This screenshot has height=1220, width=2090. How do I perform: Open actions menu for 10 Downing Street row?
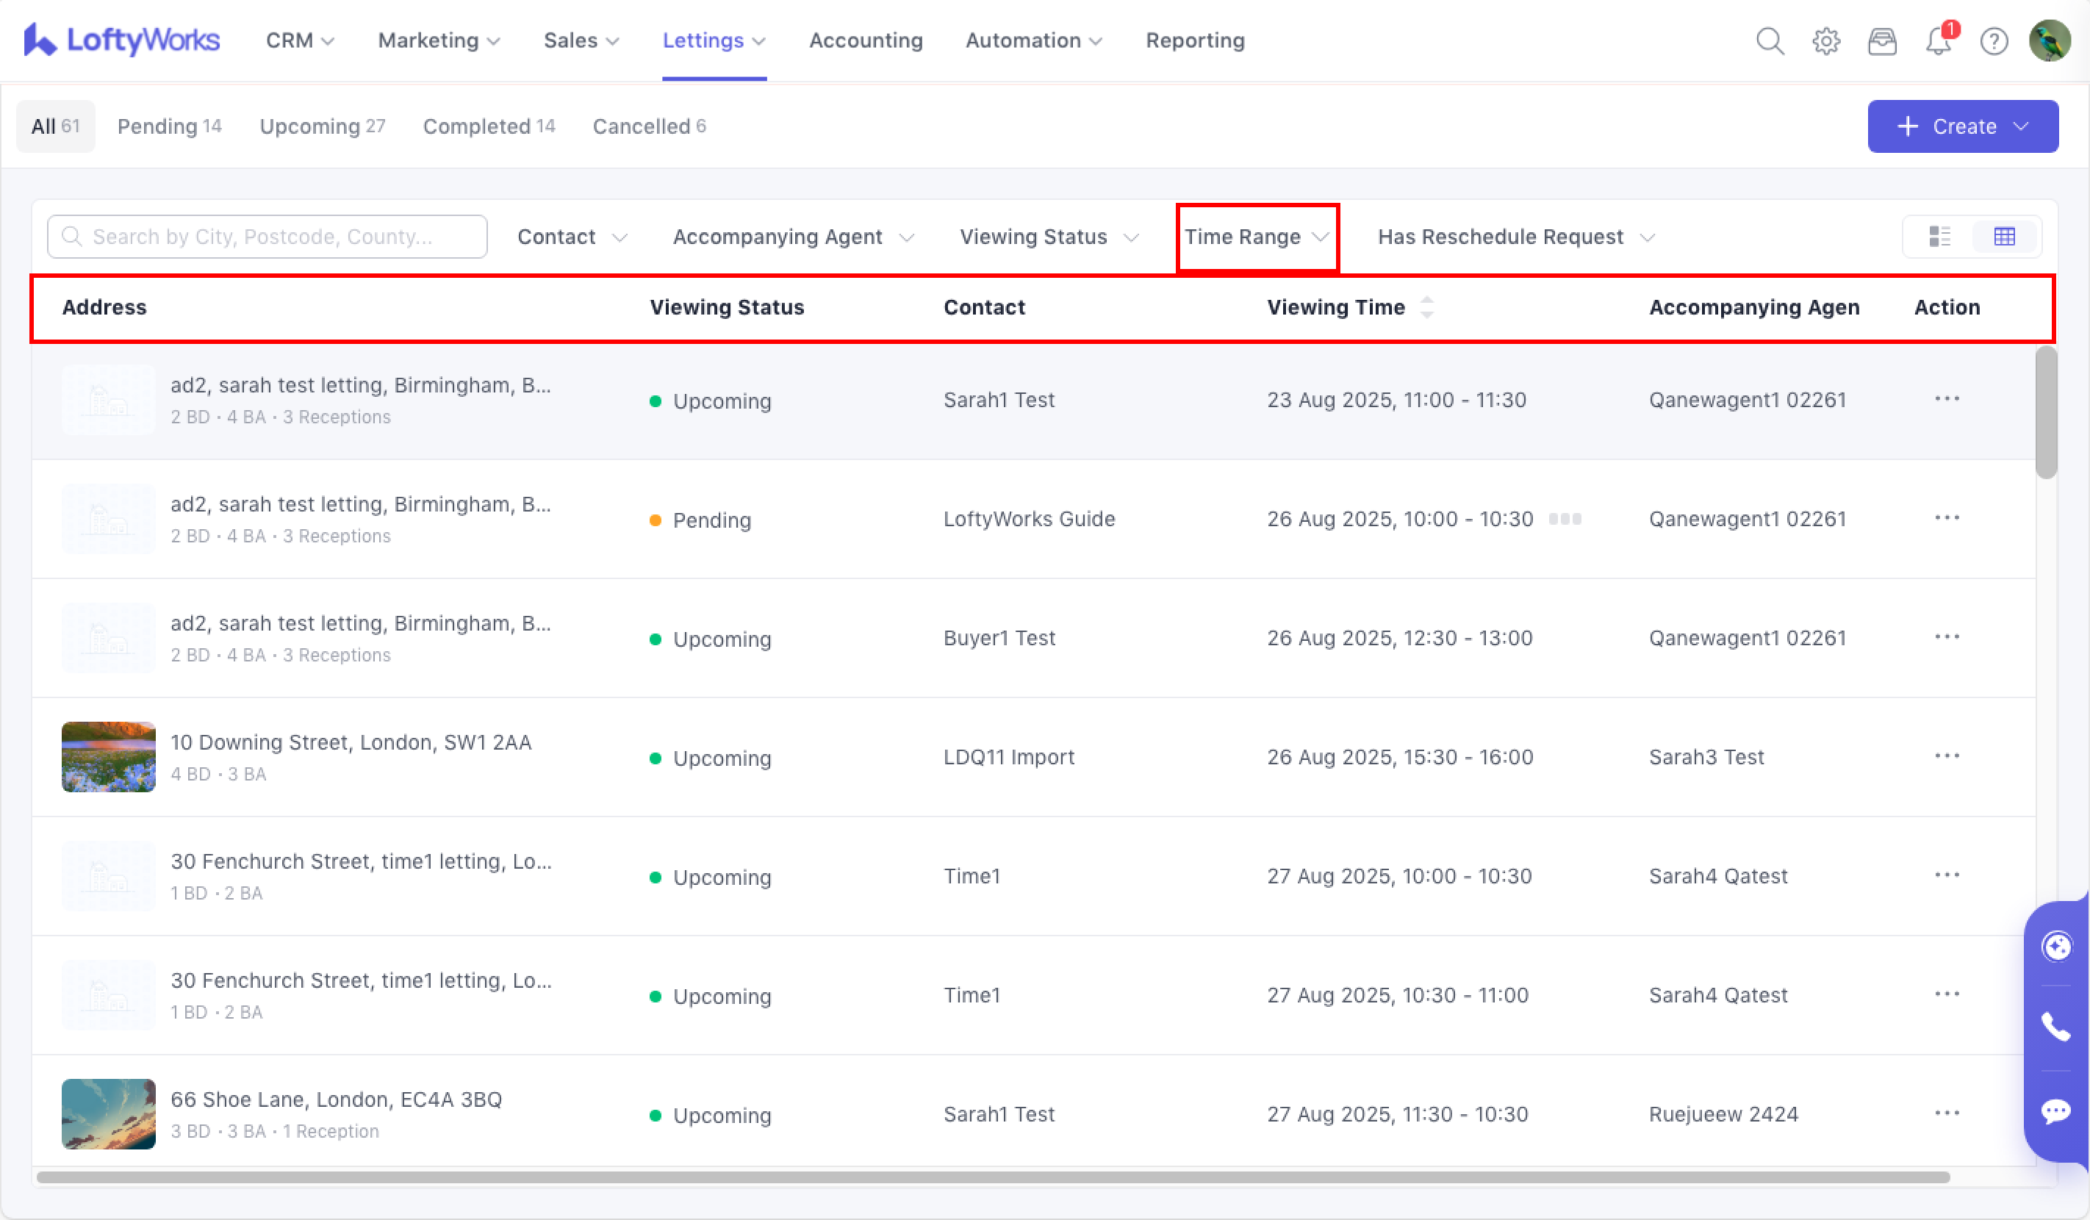tap(1946, 756)
